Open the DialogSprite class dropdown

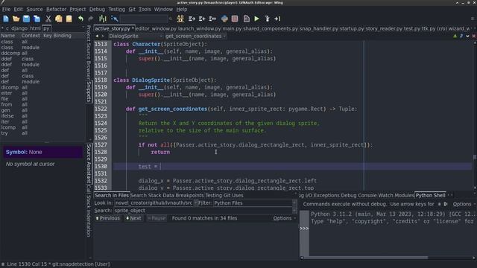point(135,36)
